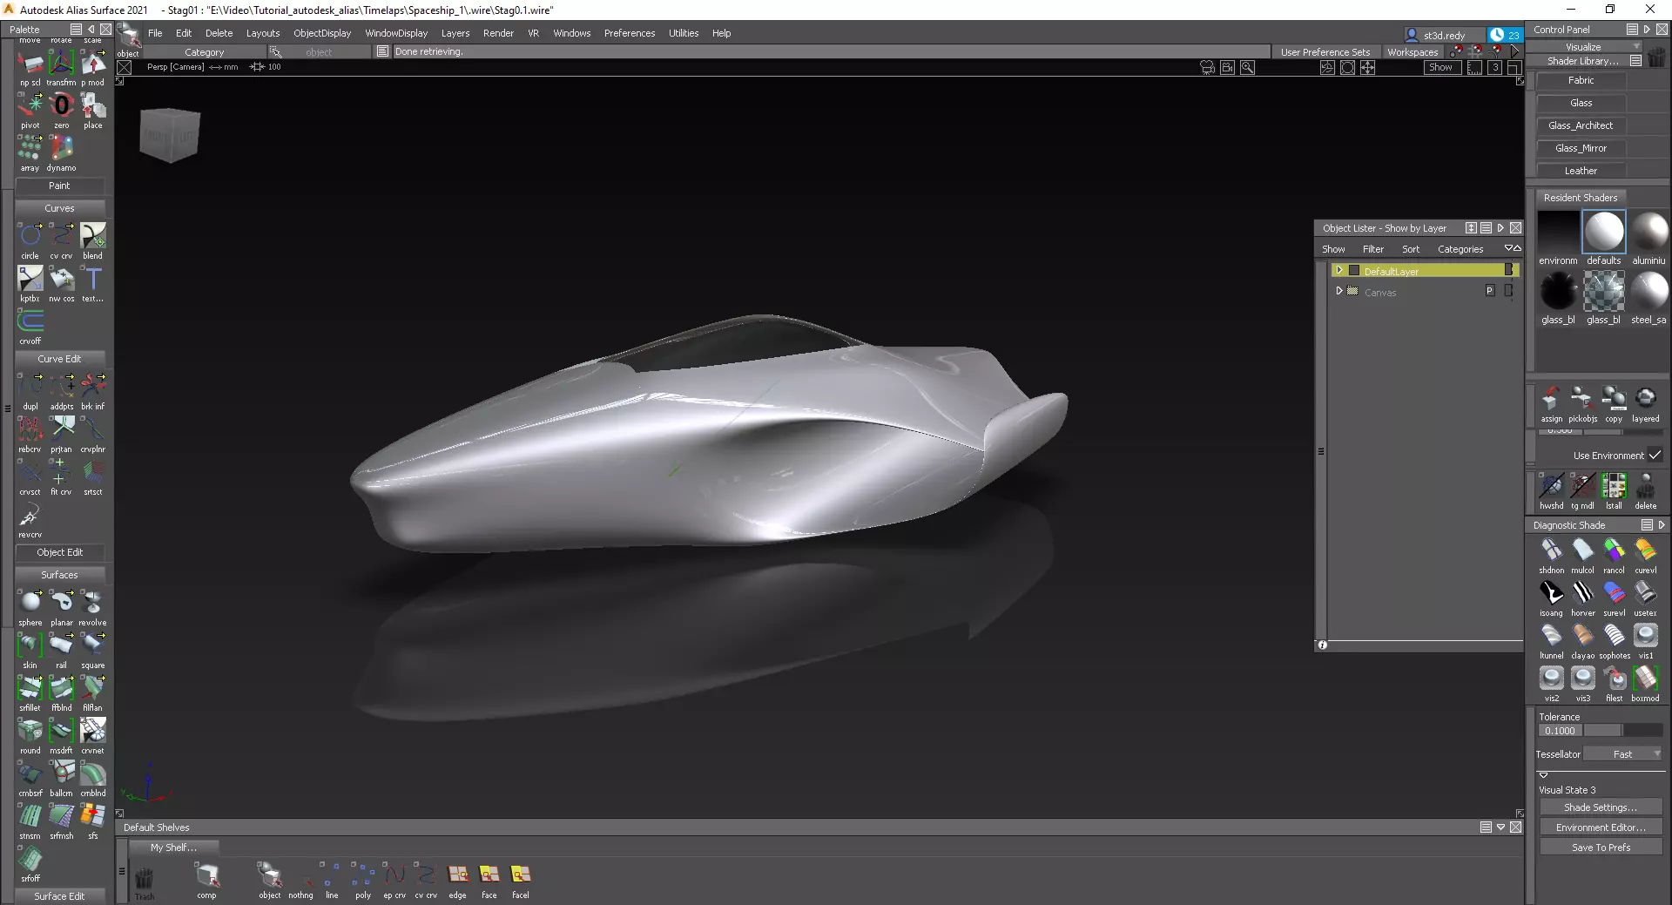Screen dimensions: 1672x905
Task: Select the dynamo tool
Action: point(61,148)
